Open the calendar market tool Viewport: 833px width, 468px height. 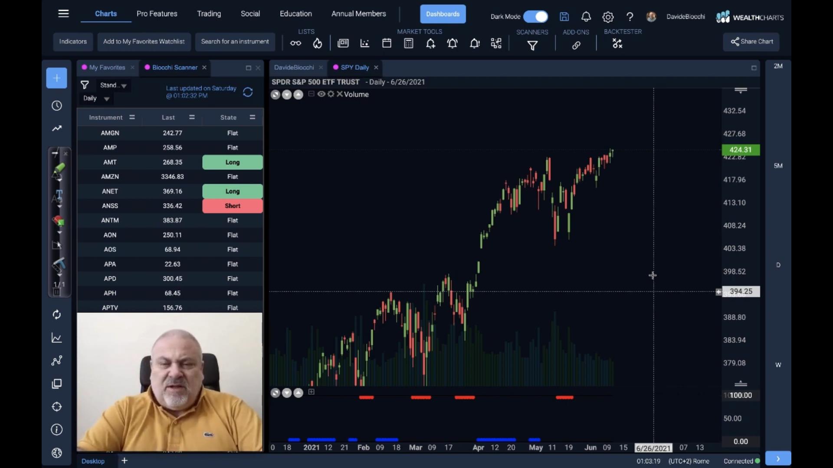(387, 43)
